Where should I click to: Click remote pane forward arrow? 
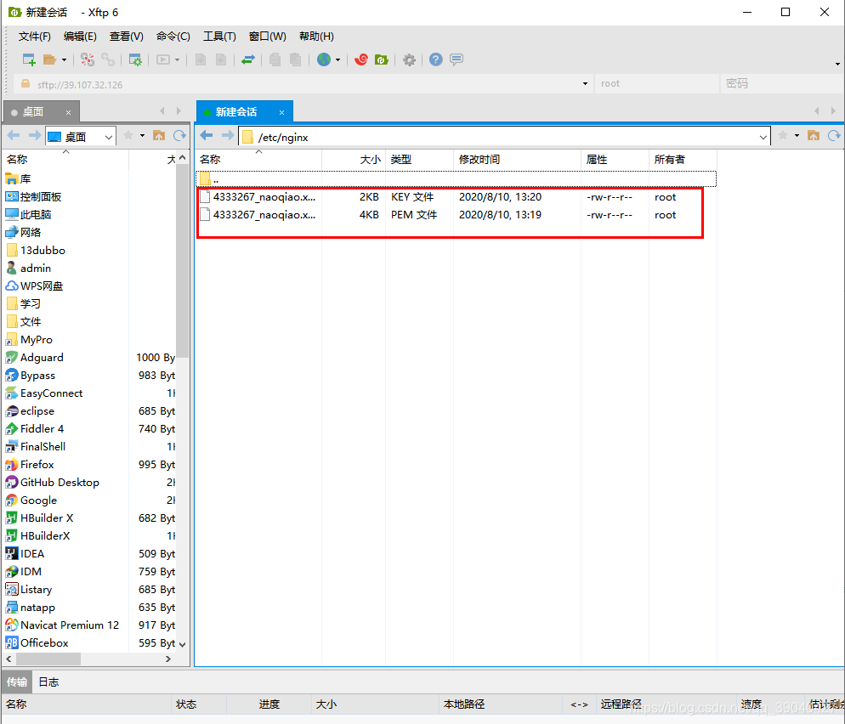click(228, 135)
